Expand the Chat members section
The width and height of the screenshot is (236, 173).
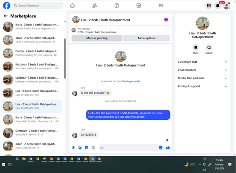click(202, 70)
